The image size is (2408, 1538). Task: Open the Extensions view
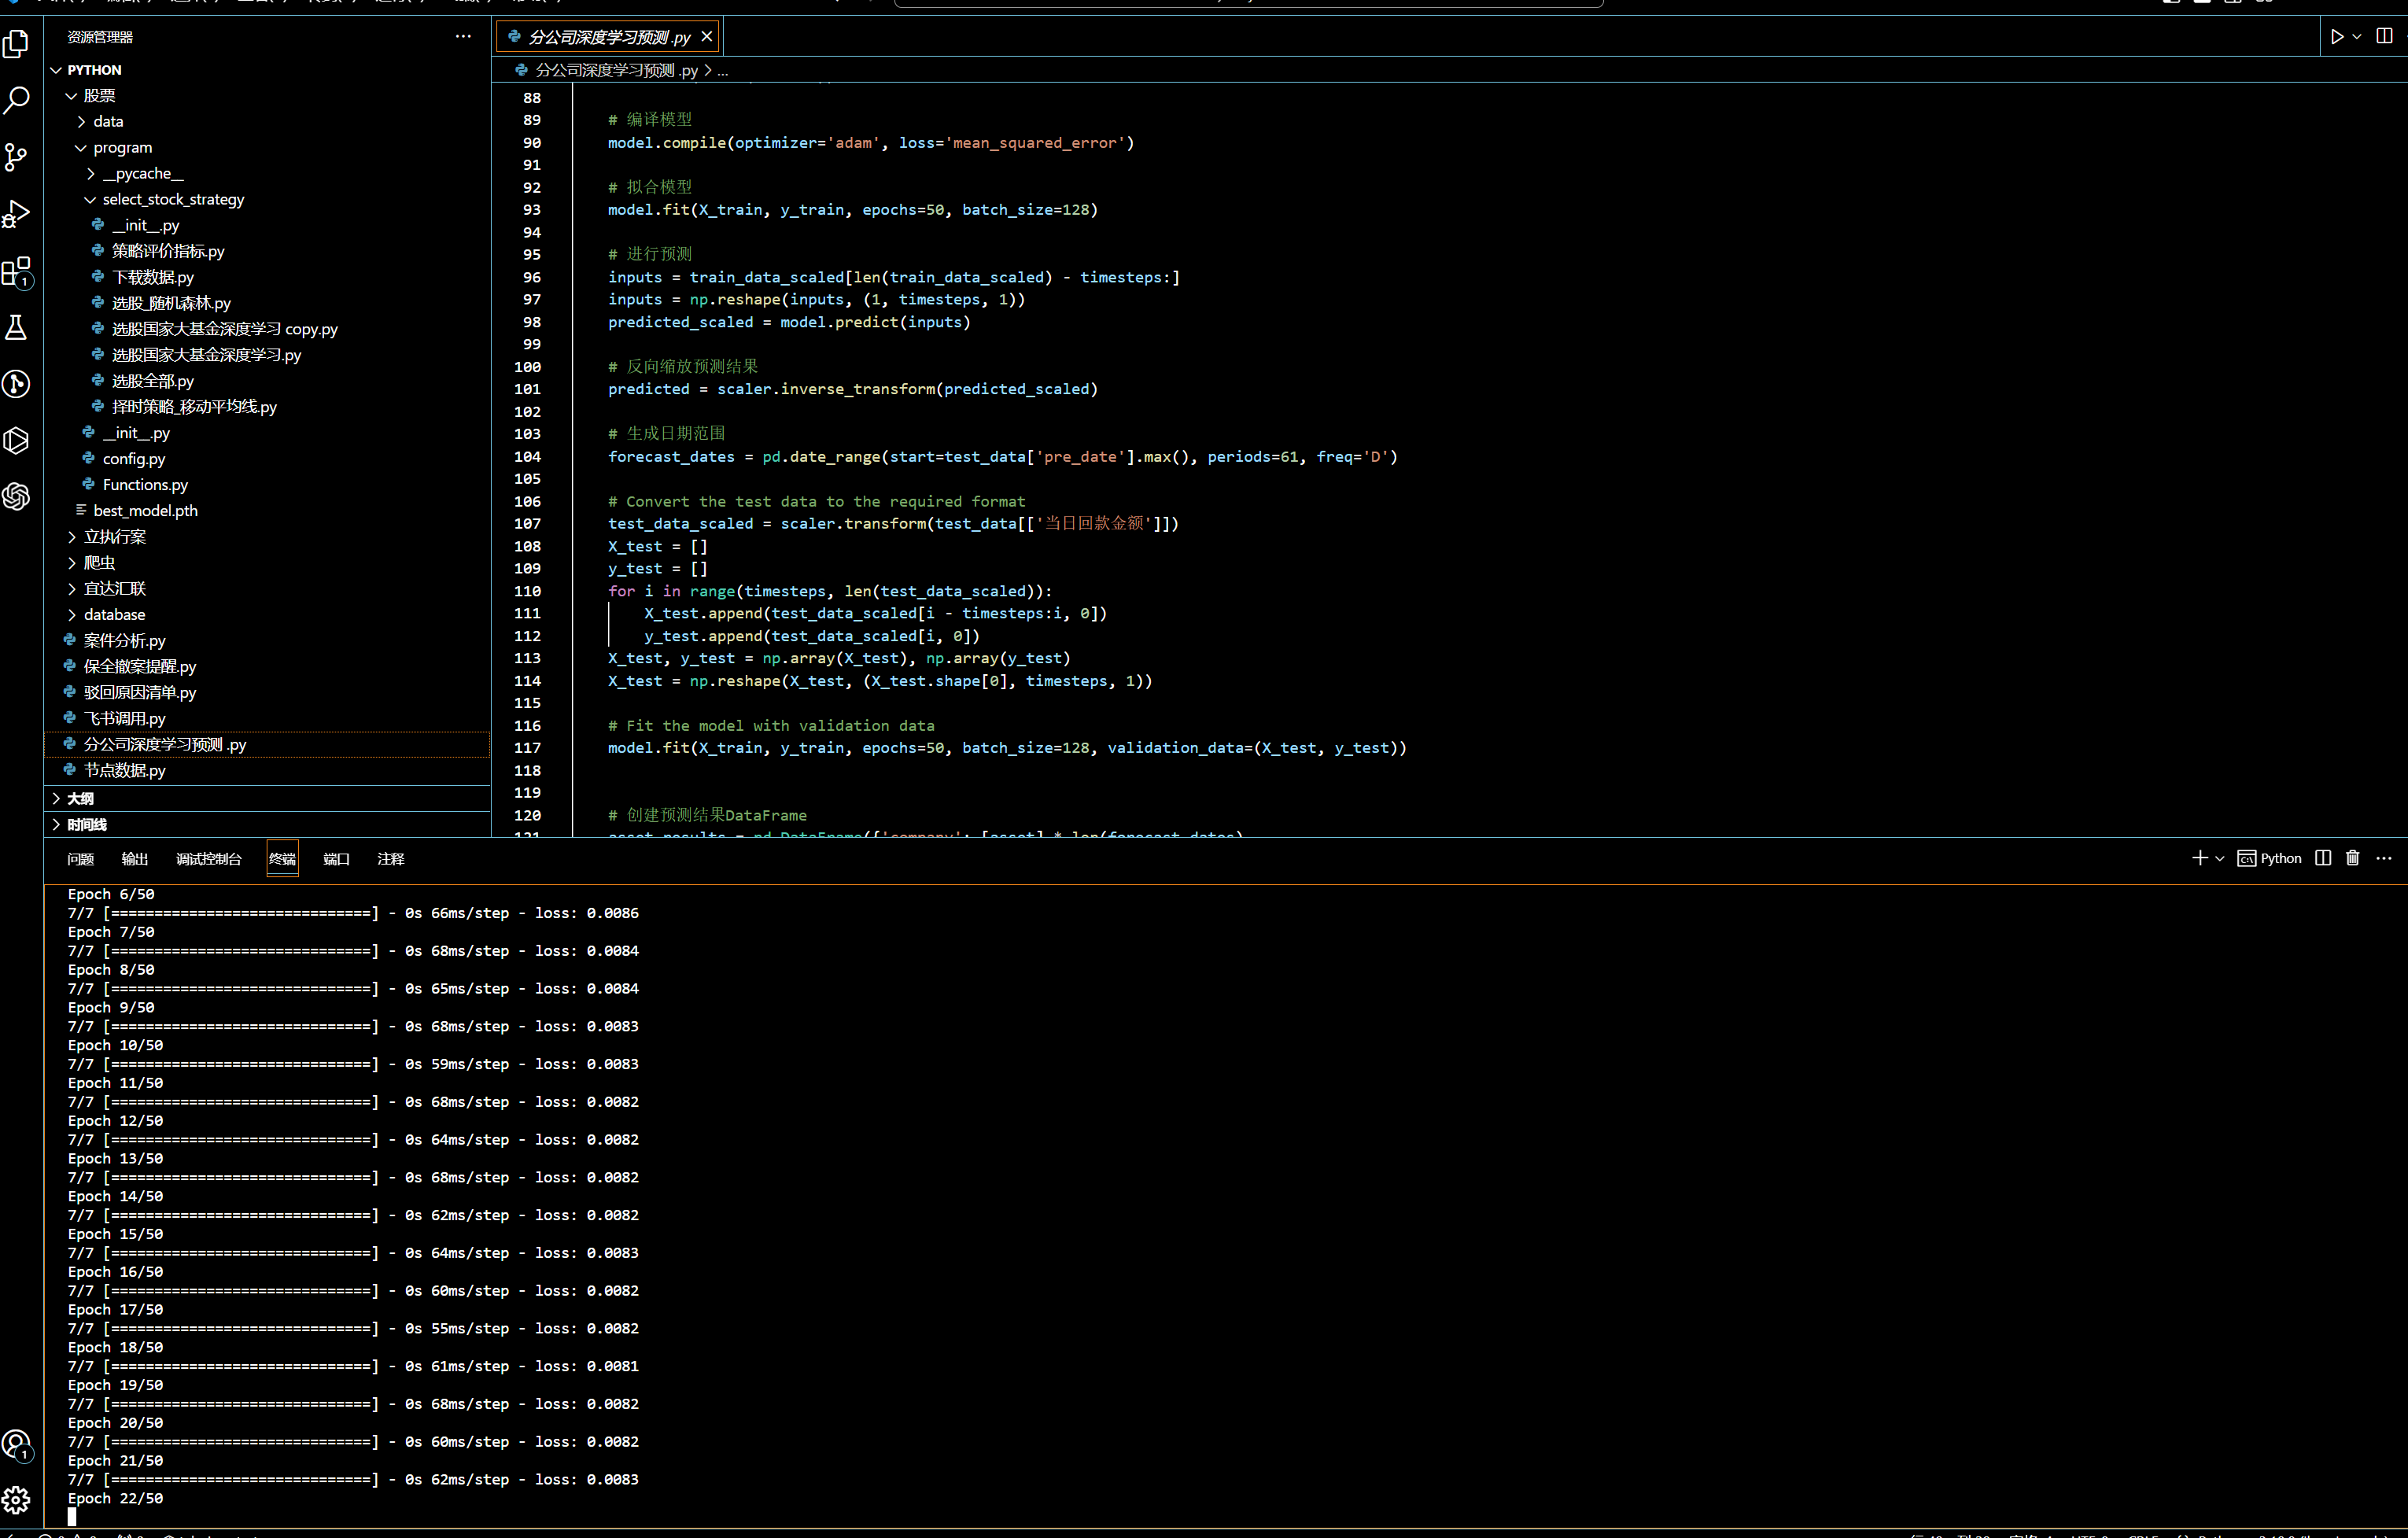click(x=17, y=271)
